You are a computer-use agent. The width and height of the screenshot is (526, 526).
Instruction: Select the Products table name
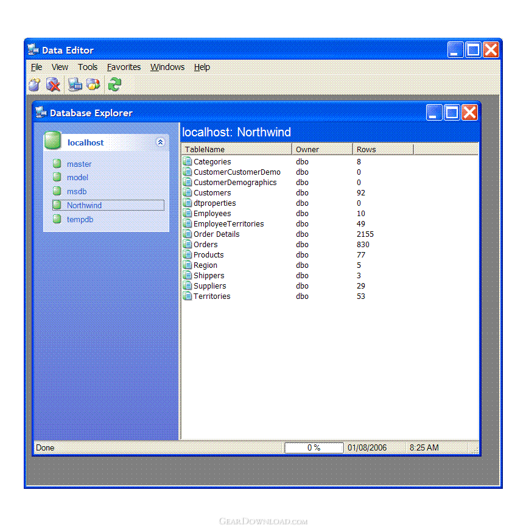coord(209,255)
